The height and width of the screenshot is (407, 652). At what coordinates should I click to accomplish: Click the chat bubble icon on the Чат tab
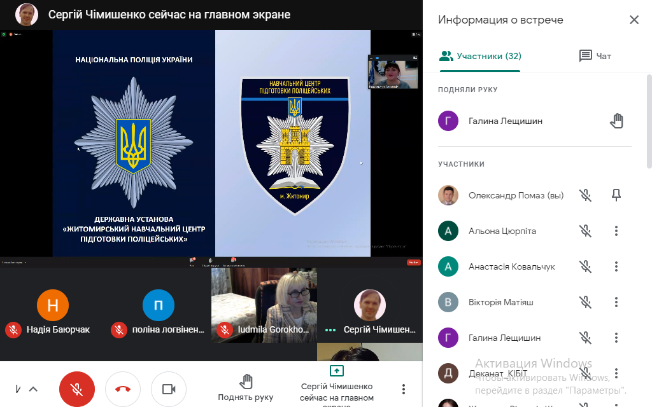[x=586, y=56]
